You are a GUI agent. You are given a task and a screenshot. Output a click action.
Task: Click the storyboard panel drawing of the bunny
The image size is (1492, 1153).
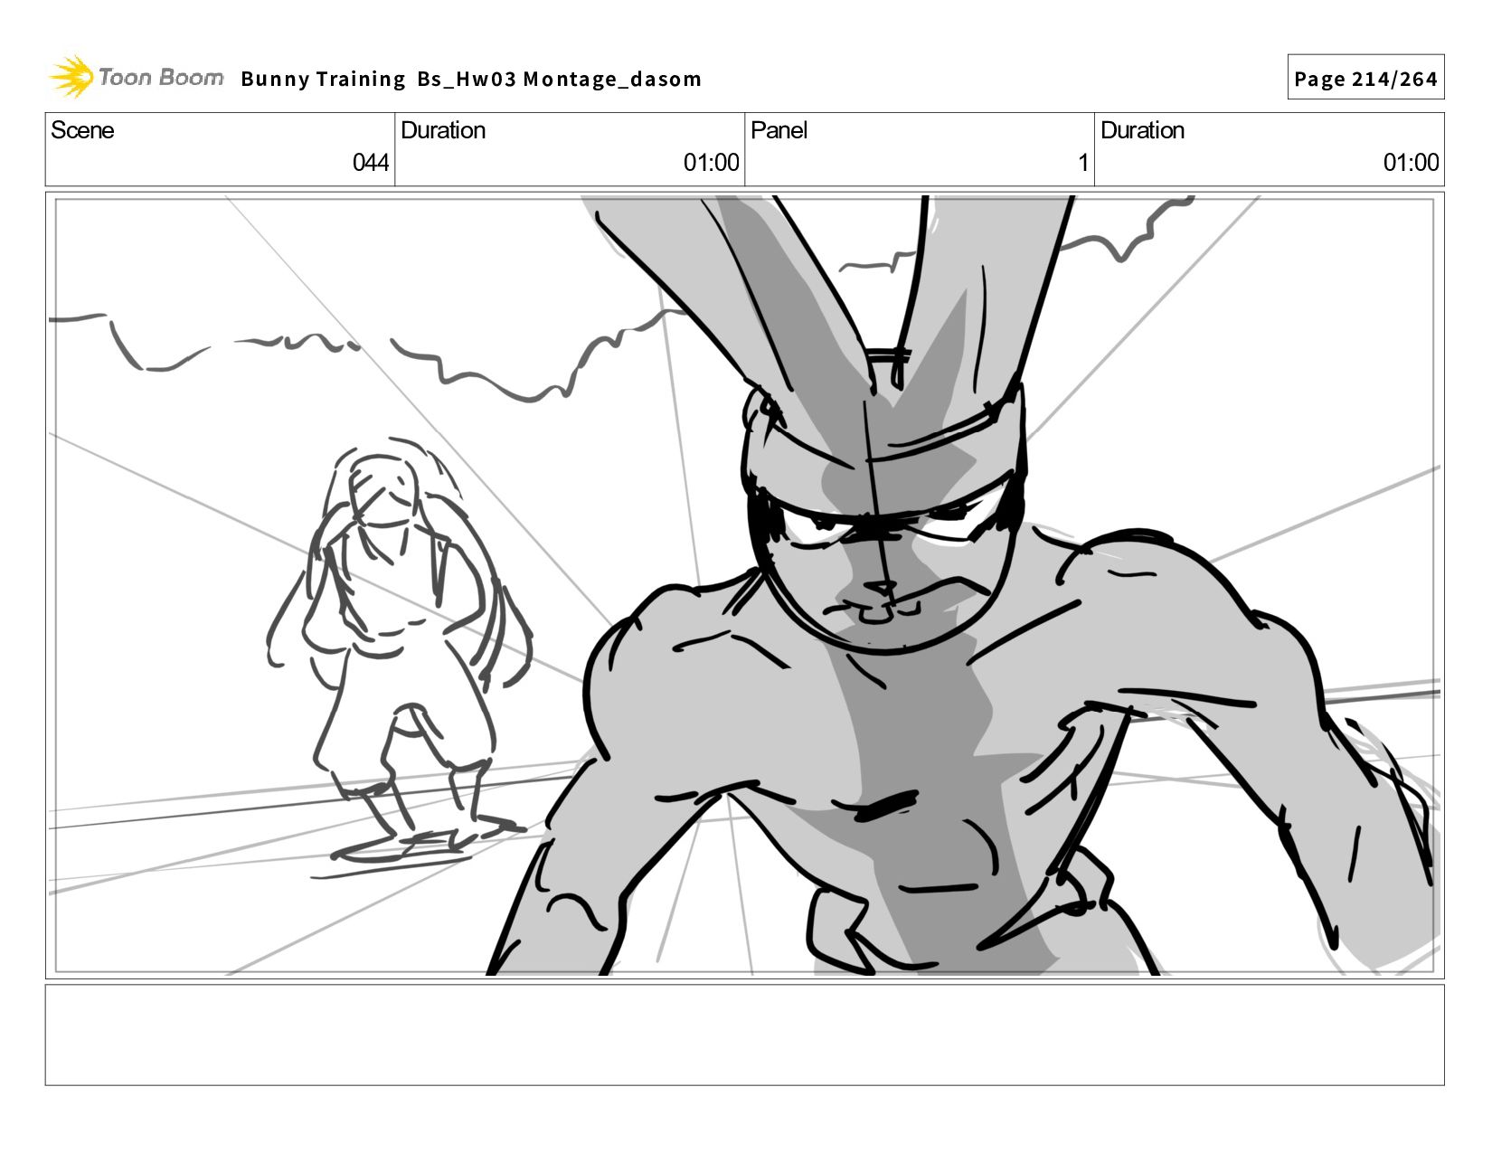(x=745, y=585)
